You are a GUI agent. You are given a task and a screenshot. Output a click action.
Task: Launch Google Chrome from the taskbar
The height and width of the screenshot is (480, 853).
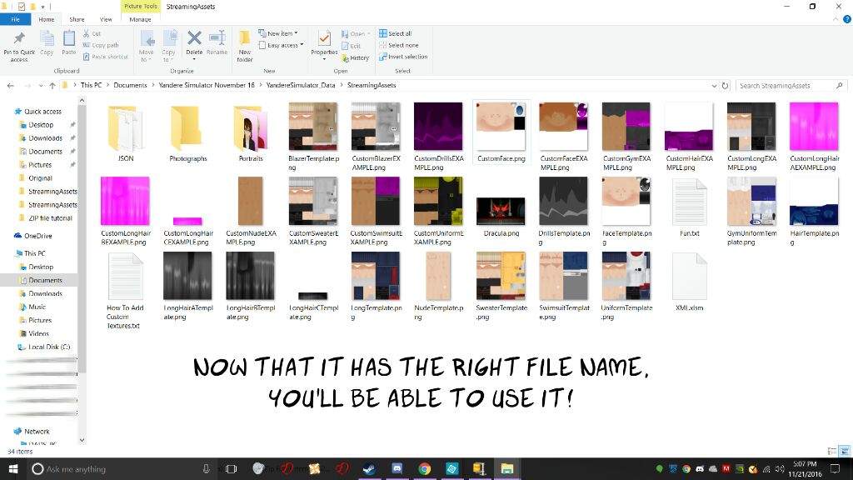[x=425, y=468]
